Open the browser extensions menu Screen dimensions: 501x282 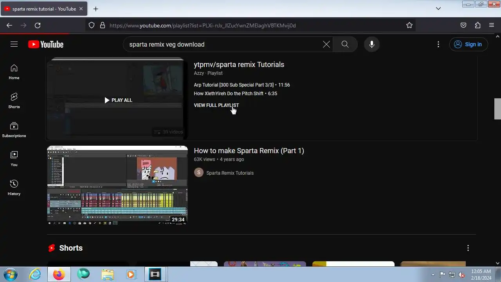pyautogui.click(x=478, y=25)
